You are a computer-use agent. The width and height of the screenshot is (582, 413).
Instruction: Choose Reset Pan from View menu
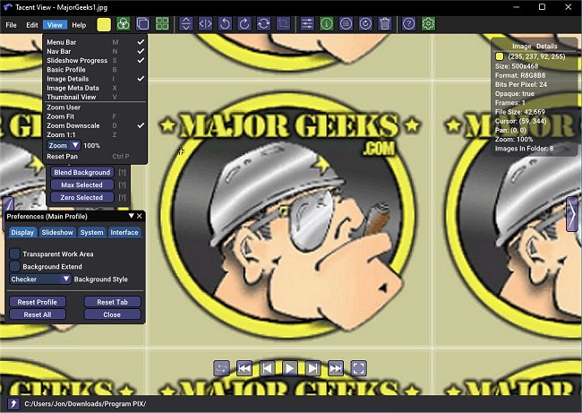pos(95,157)
